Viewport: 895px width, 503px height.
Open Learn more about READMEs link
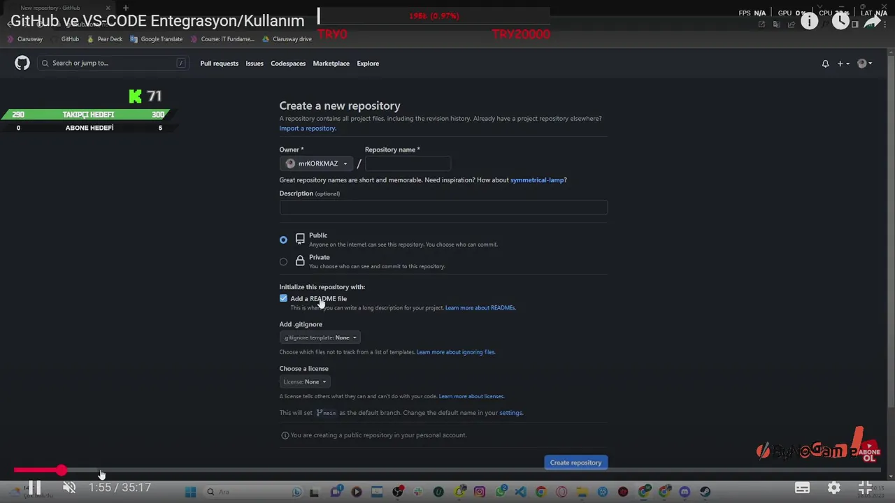click(480, 308)
